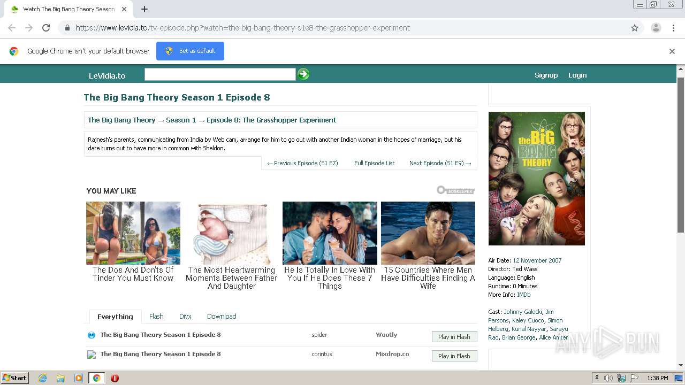Click red Opera icon in taskbar

[115, 378]
